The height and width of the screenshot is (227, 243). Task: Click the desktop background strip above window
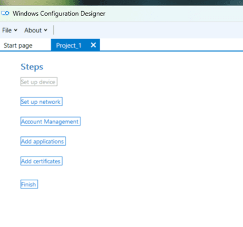[x=122, y=3]
